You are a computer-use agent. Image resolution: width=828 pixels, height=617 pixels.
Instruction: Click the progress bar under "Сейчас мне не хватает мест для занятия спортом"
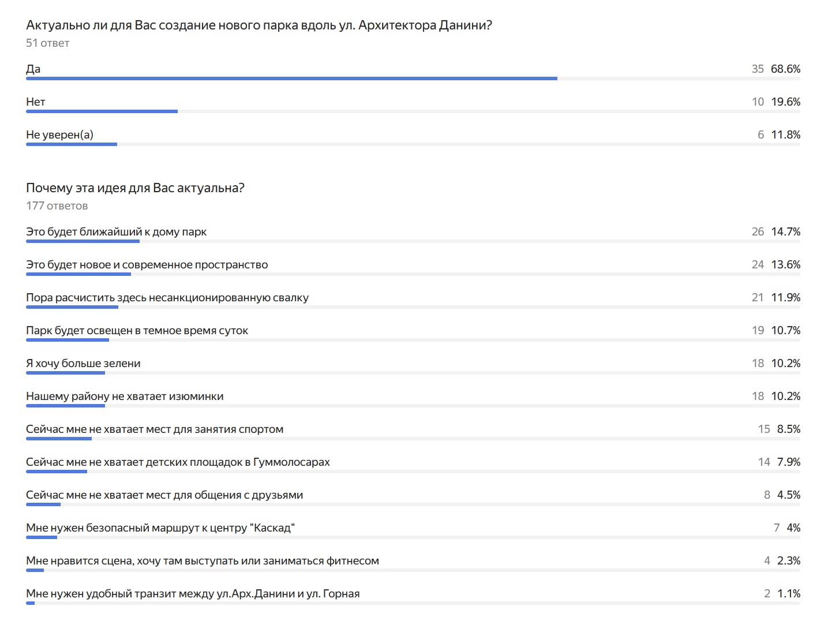pyautogui.click(x=59, y=439)
